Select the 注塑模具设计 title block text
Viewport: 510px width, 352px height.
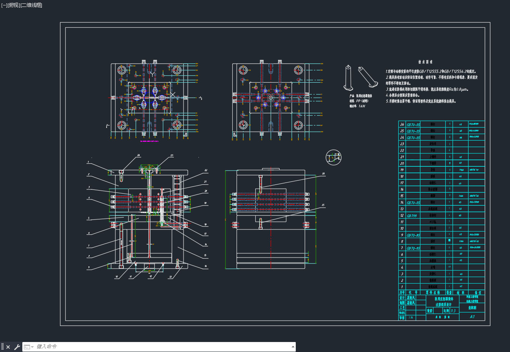tap(443, 304)
